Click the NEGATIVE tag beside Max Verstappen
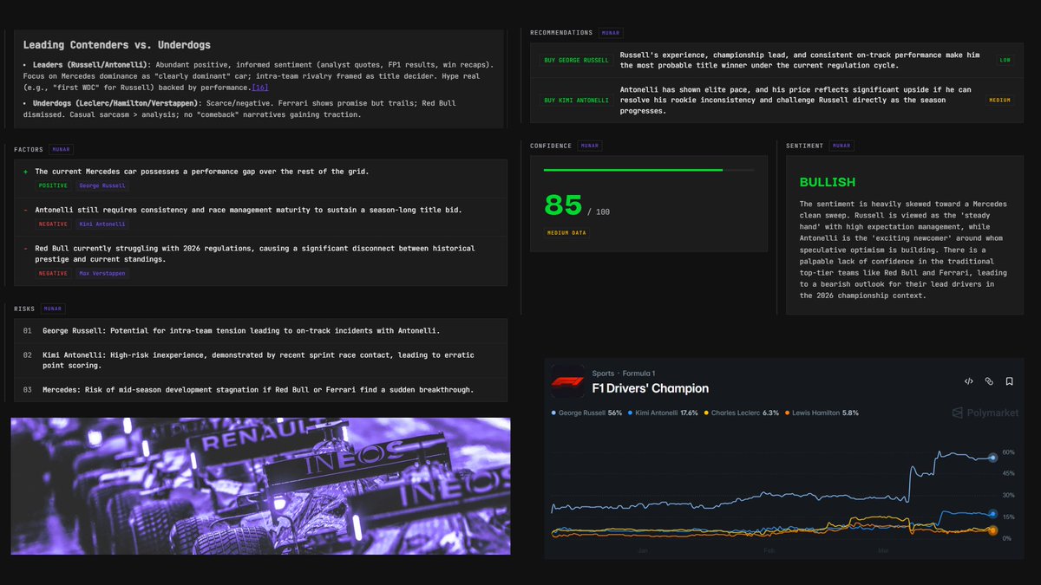Screen dimensions: 1041x585 [x=52, y=273]
